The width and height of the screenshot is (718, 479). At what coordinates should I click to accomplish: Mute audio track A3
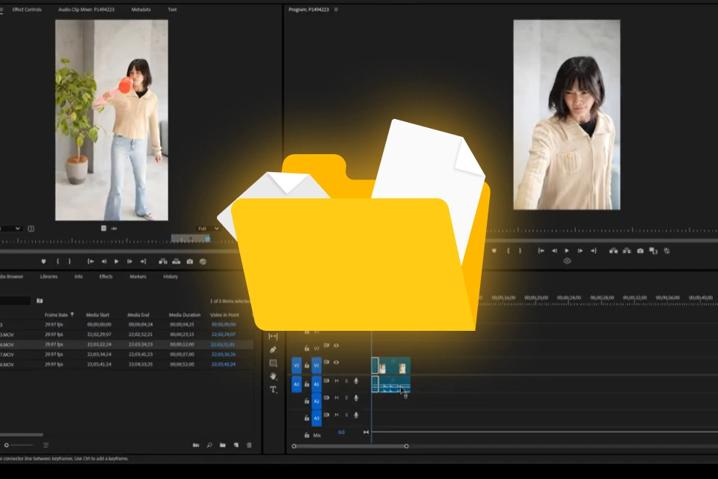point(337,415)
